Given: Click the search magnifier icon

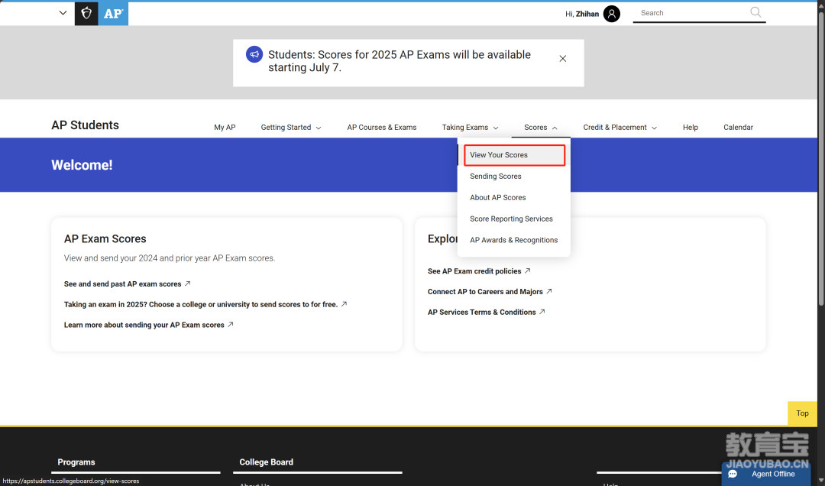Looking at the screenshot, I should 755,12.
